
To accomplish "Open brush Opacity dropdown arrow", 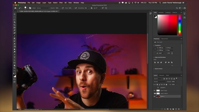I will pos(60,8).
